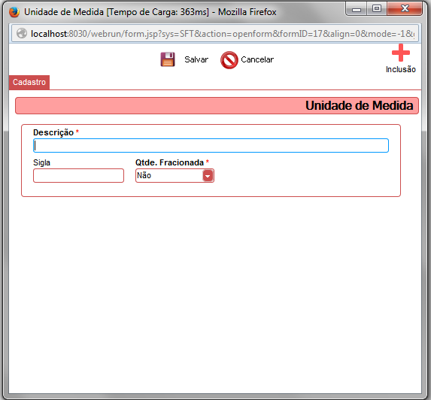
Task: Click the Descrição field label
Action: (x=53, y=132)
